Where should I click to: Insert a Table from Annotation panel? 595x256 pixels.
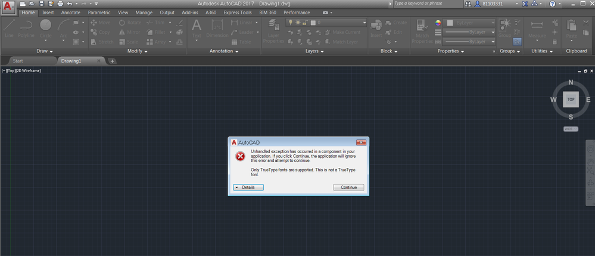(x=241, y=42)
